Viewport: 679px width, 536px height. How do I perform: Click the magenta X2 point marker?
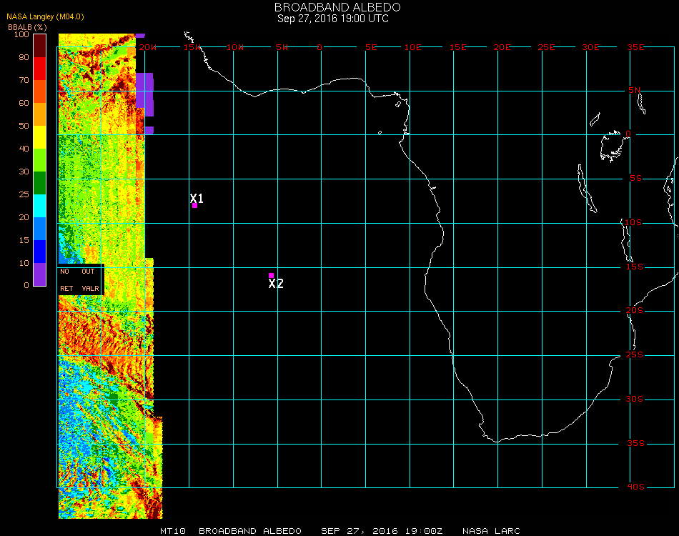tap(271, 275)
